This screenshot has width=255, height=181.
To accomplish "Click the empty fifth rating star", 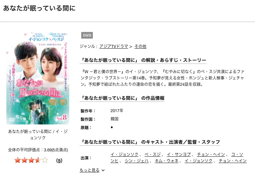I will click(x=45, y=160).
